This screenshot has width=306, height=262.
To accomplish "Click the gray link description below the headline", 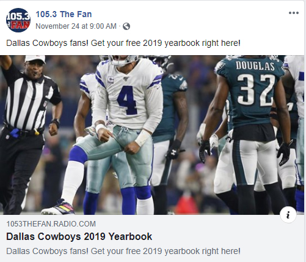I will pyautogui.click(x=123, y=251).
